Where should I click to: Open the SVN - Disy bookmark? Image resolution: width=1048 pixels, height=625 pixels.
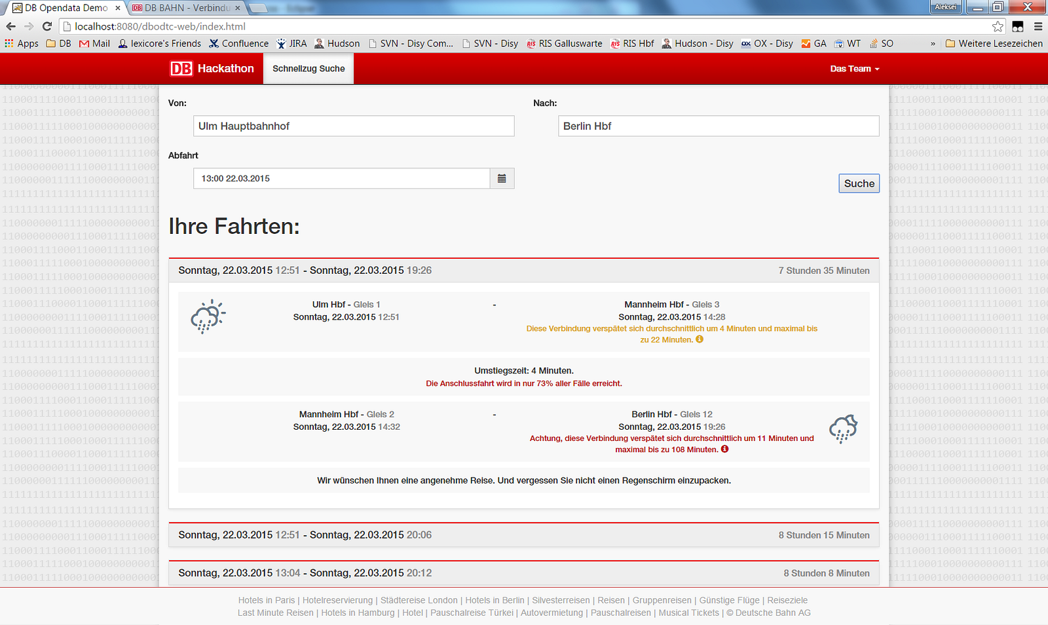coord(490,43)
